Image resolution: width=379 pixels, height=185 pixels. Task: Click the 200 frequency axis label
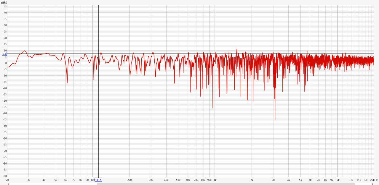tap(129, 180)
